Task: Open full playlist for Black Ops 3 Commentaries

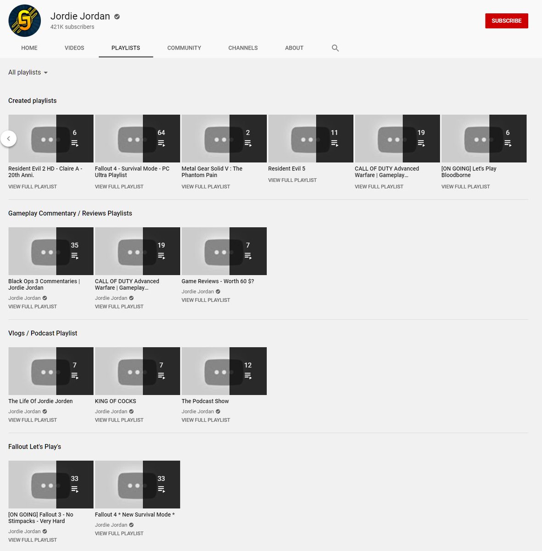Action: (x=32, y=306)
